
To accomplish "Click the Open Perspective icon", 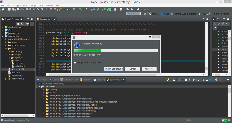I will click(145, 14).
